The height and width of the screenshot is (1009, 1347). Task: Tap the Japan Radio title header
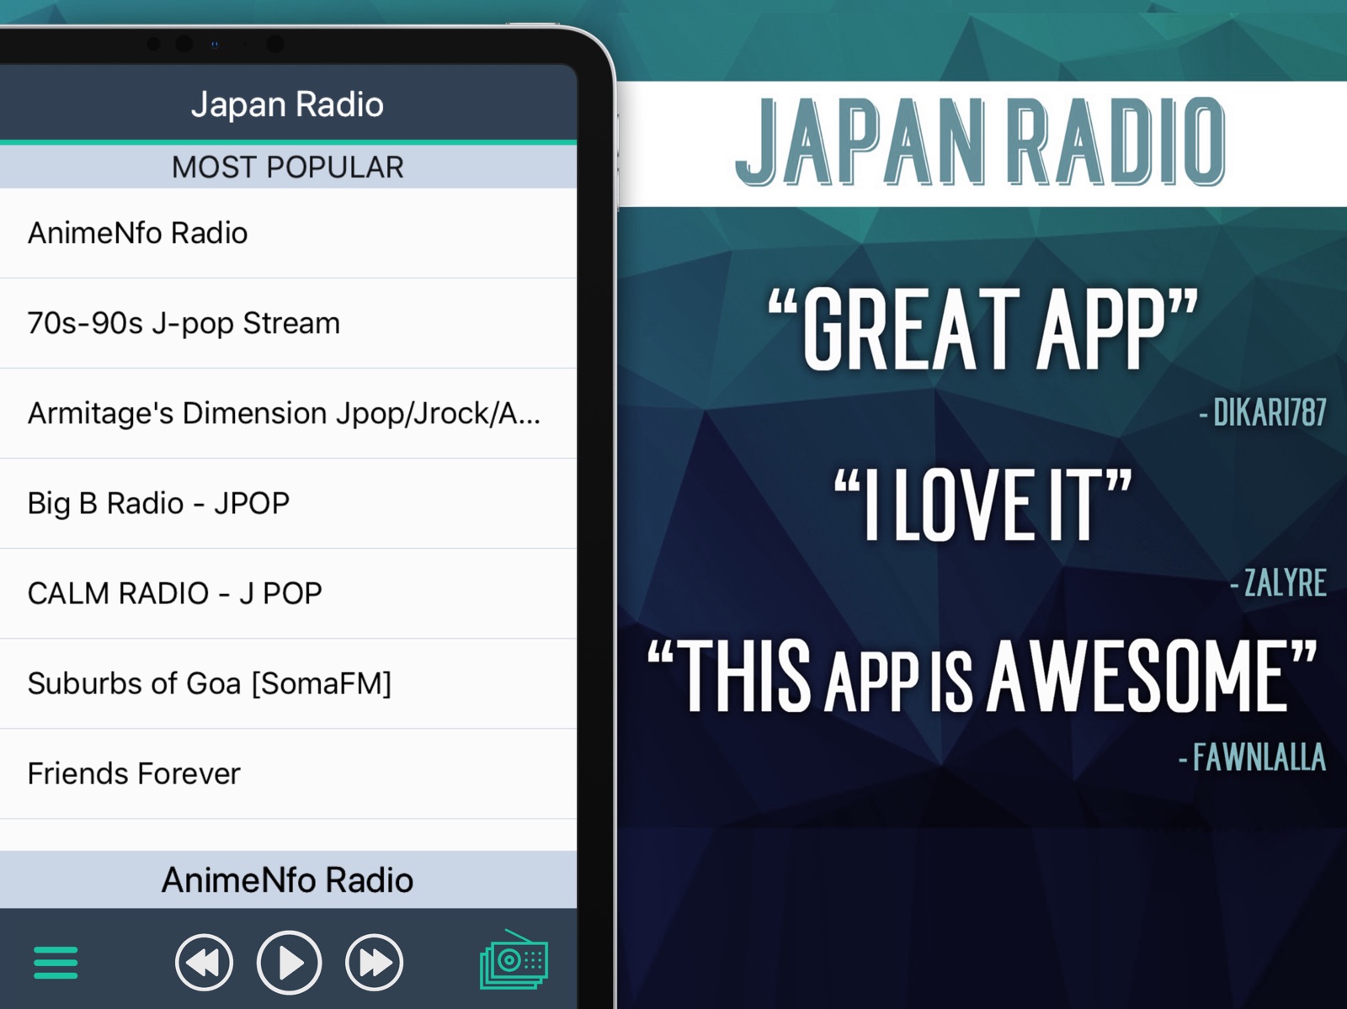(288, 104)
